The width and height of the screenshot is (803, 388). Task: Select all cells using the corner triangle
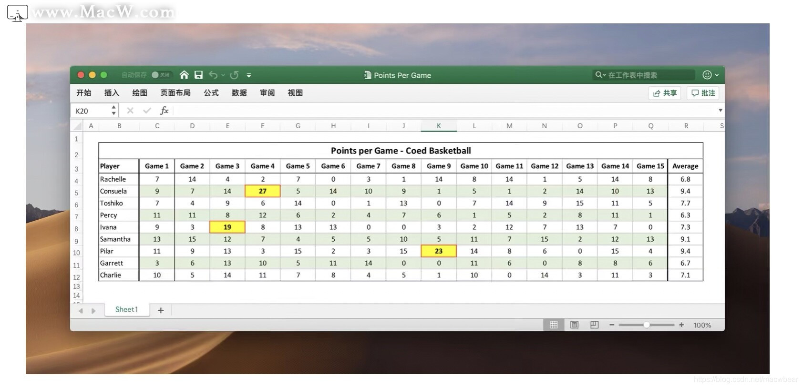77,126
